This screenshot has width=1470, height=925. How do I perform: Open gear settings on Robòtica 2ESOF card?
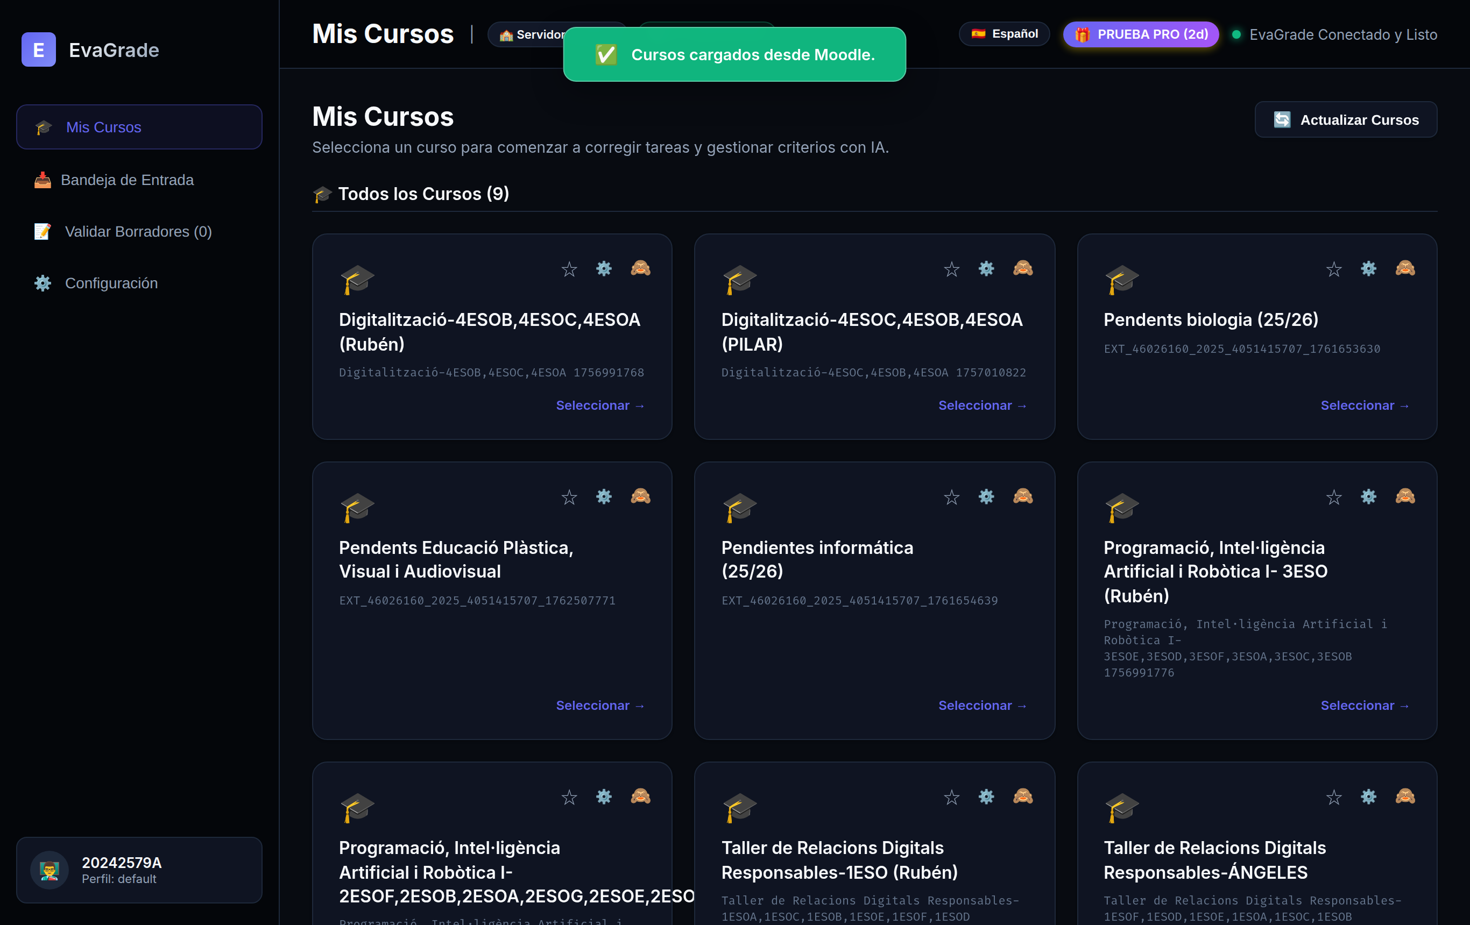tap(604, 797)
